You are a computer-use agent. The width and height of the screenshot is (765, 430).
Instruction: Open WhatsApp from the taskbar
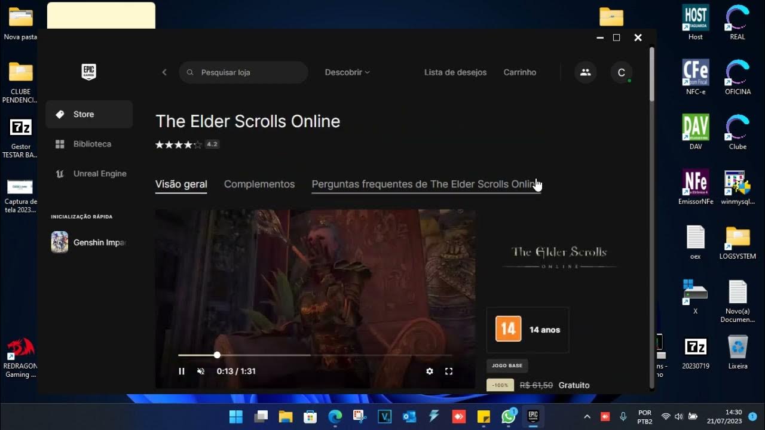tap(509, 416)
